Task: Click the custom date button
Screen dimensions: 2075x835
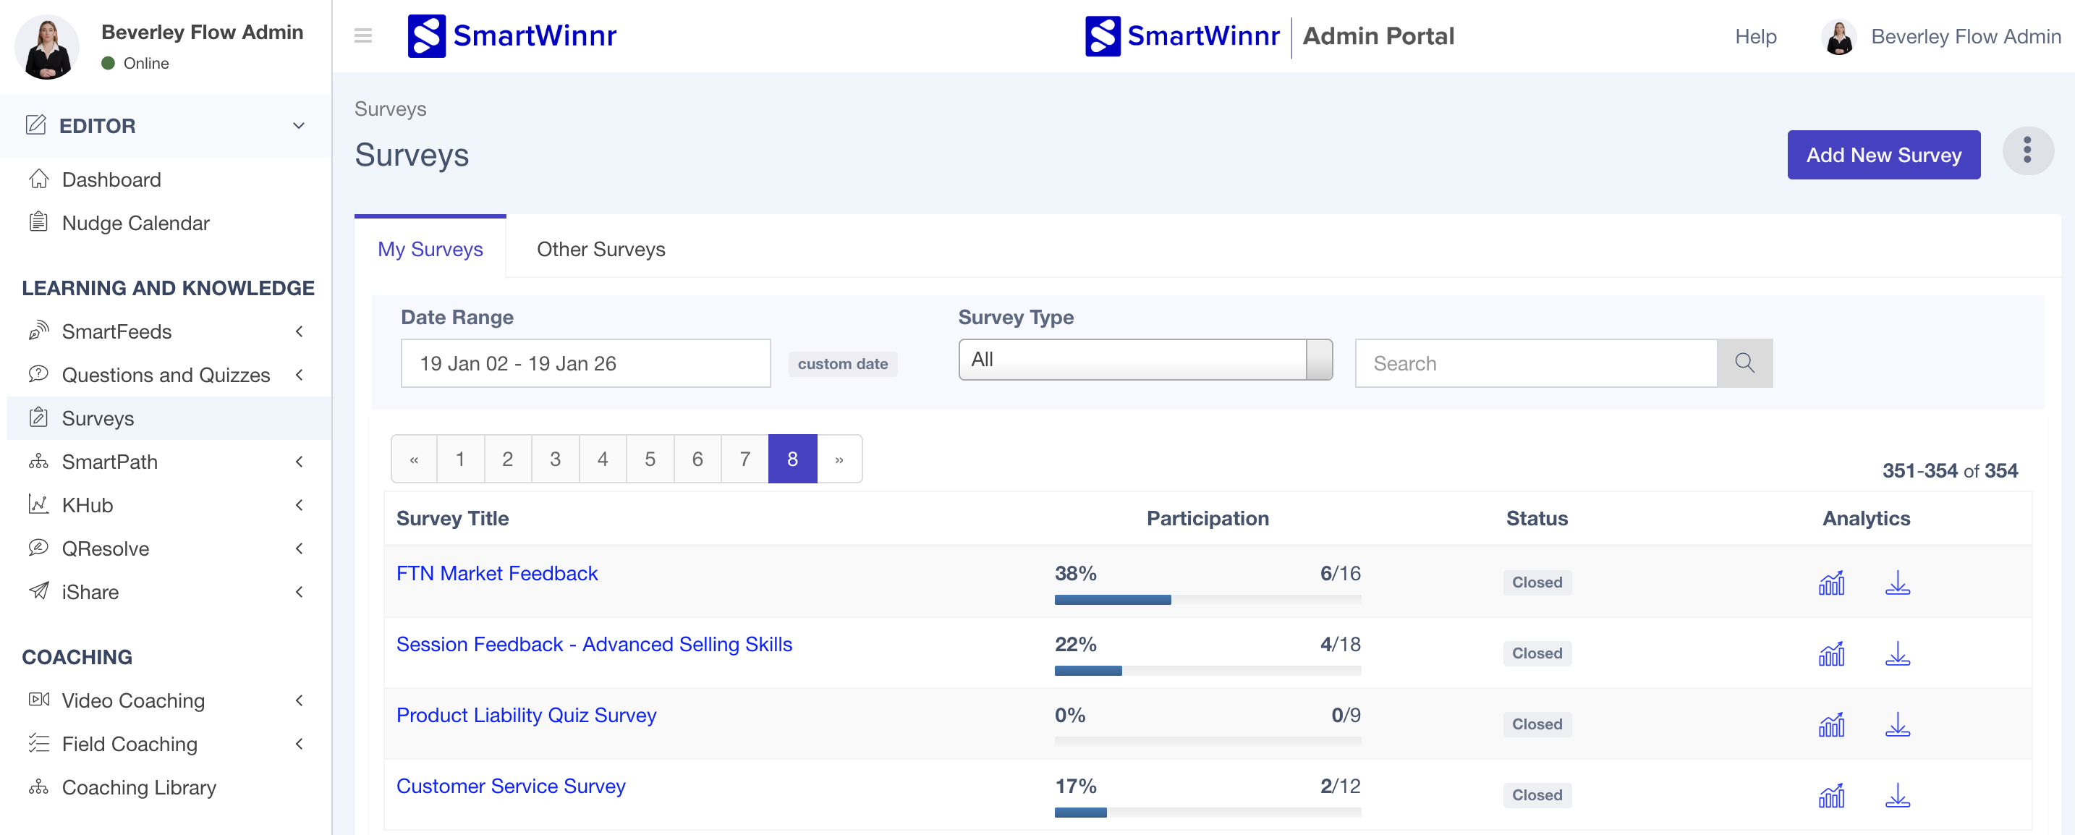Action: point(841,364)
